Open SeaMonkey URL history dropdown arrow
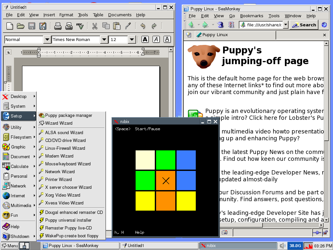 coord(286,25)
